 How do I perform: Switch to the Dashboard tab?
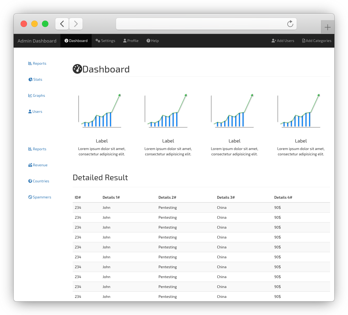click(x=78, y=40)
